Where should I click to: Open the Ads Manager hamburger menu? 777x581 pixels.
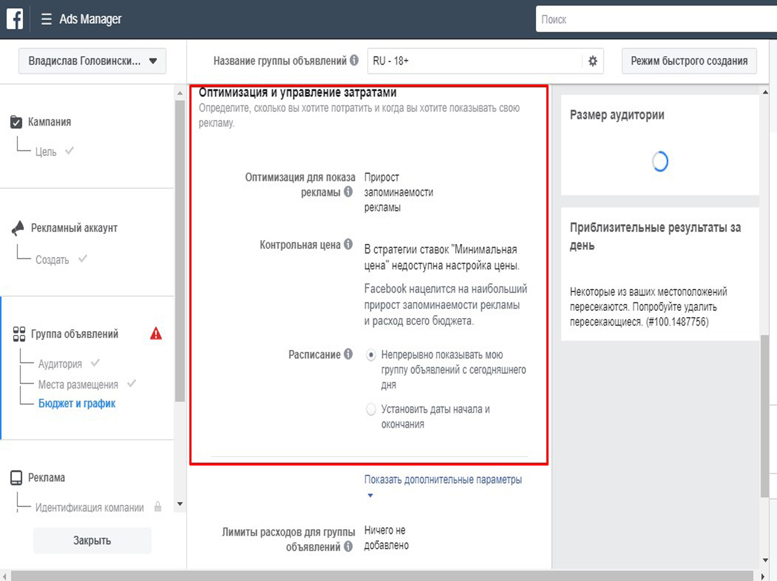click(46, 19)
